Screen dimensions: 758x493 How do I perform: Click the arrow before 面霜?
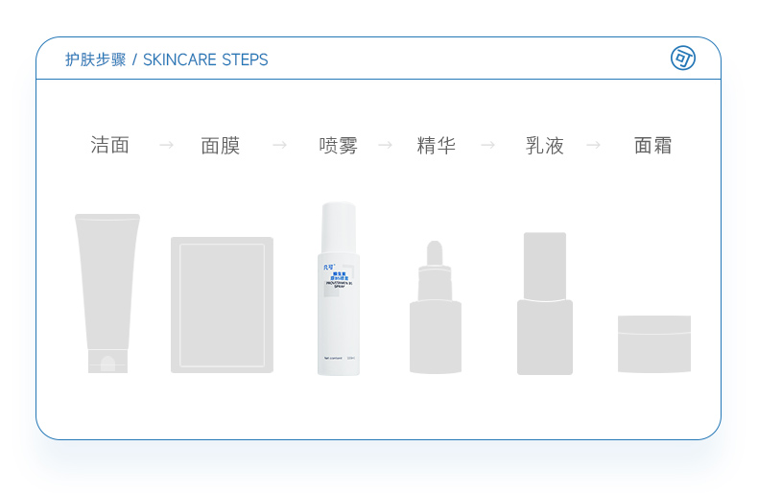pos(593,145)
